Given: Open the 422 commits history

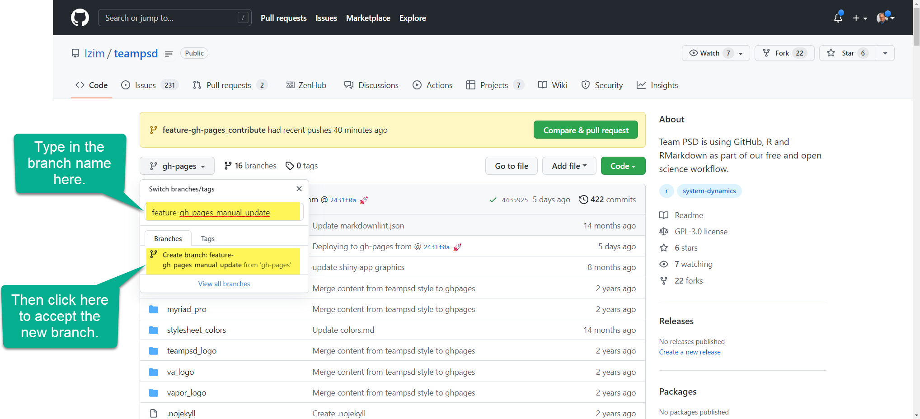Looking at the screenshot, I should 608,200.
